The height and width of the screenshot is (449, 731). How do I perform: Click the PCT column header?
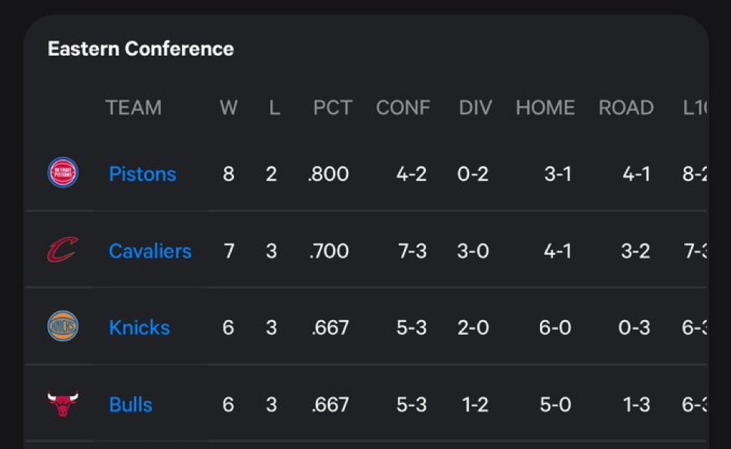pyautogui.click(x=332, y=108)
